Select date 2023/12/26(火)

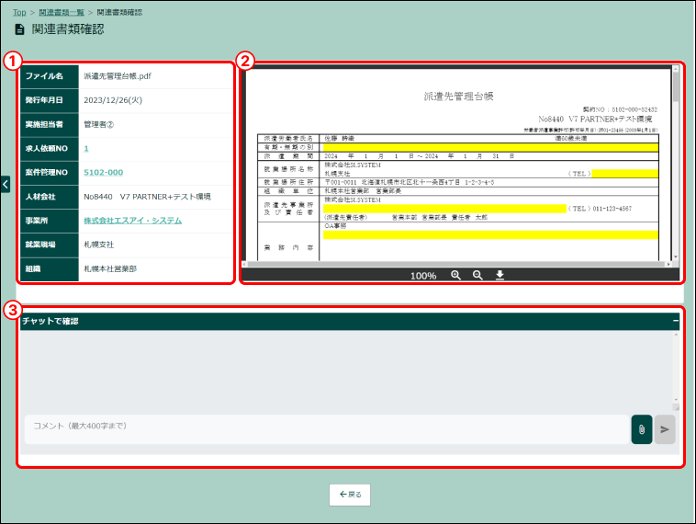[x=113, y=100]
